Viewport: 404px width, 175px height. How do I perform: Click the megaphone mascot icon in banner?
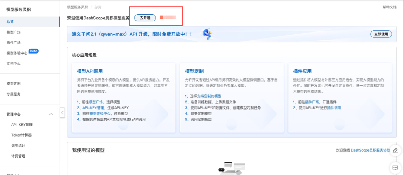[x=207, y=34]
